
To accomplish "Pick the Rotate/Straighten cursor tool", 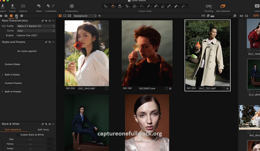I will [134, 6].
